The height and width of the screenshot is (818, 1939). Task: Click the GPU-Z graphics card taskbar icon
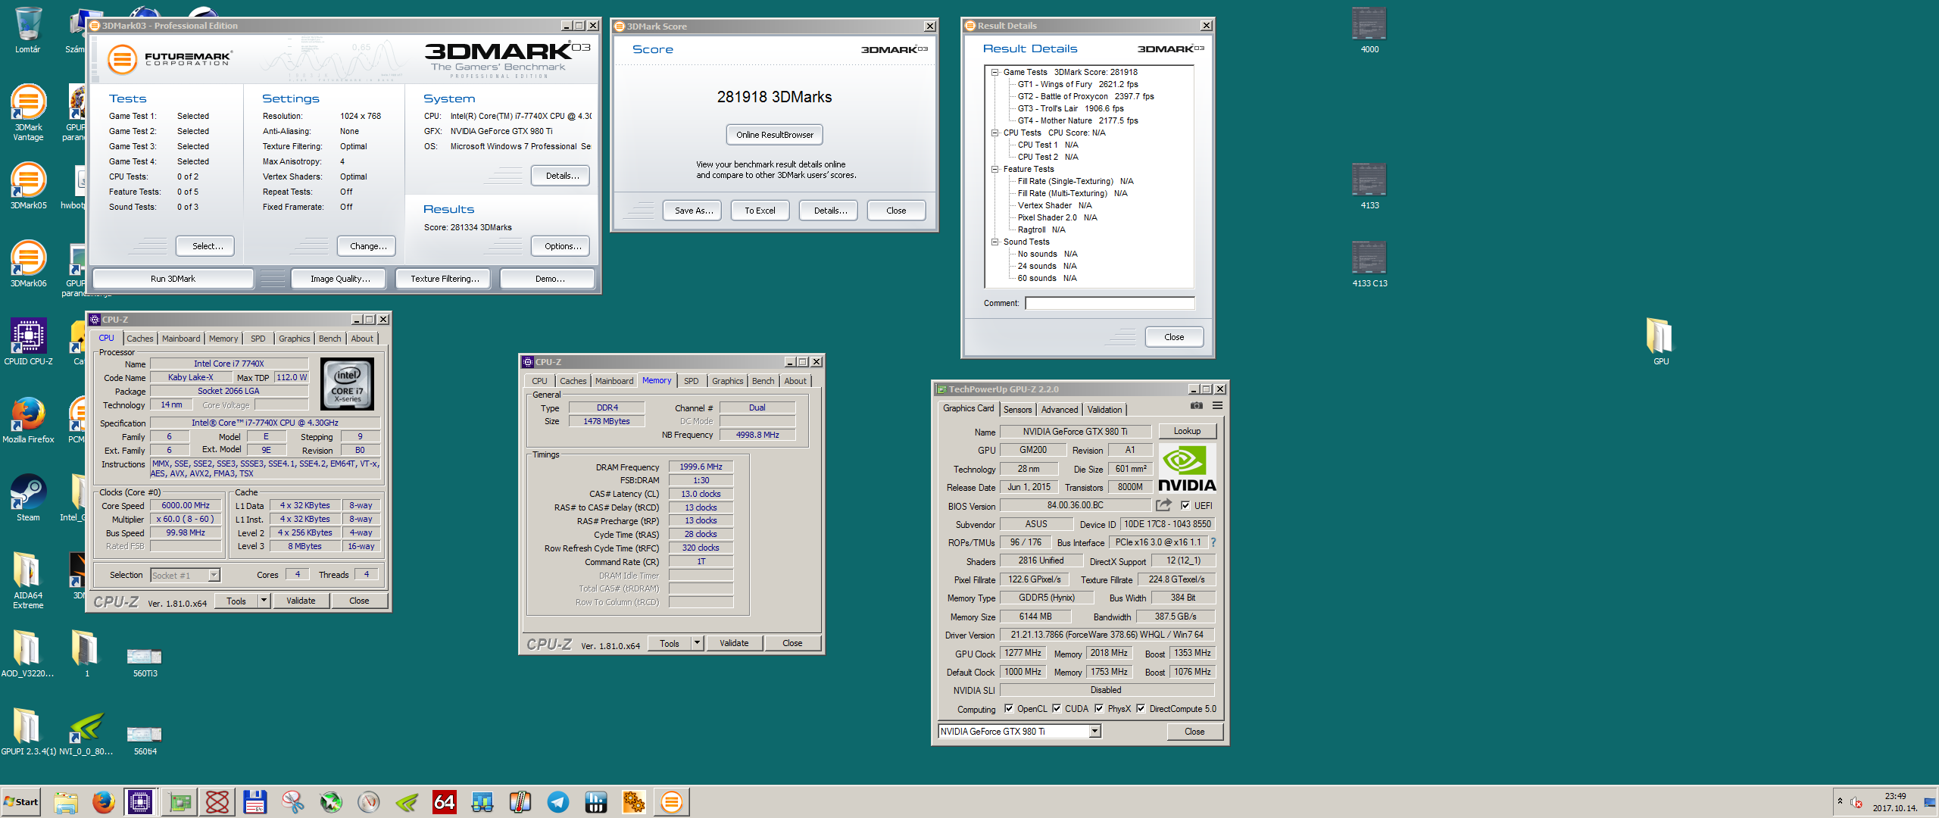click(x=180, y=802)
